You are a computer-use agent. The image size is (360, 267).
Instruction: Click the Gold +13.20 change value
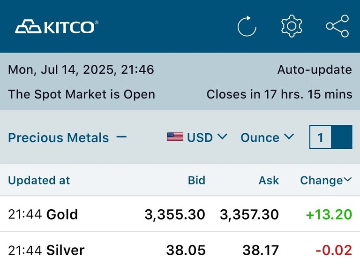pyautogui.click(x=329, y=214)
